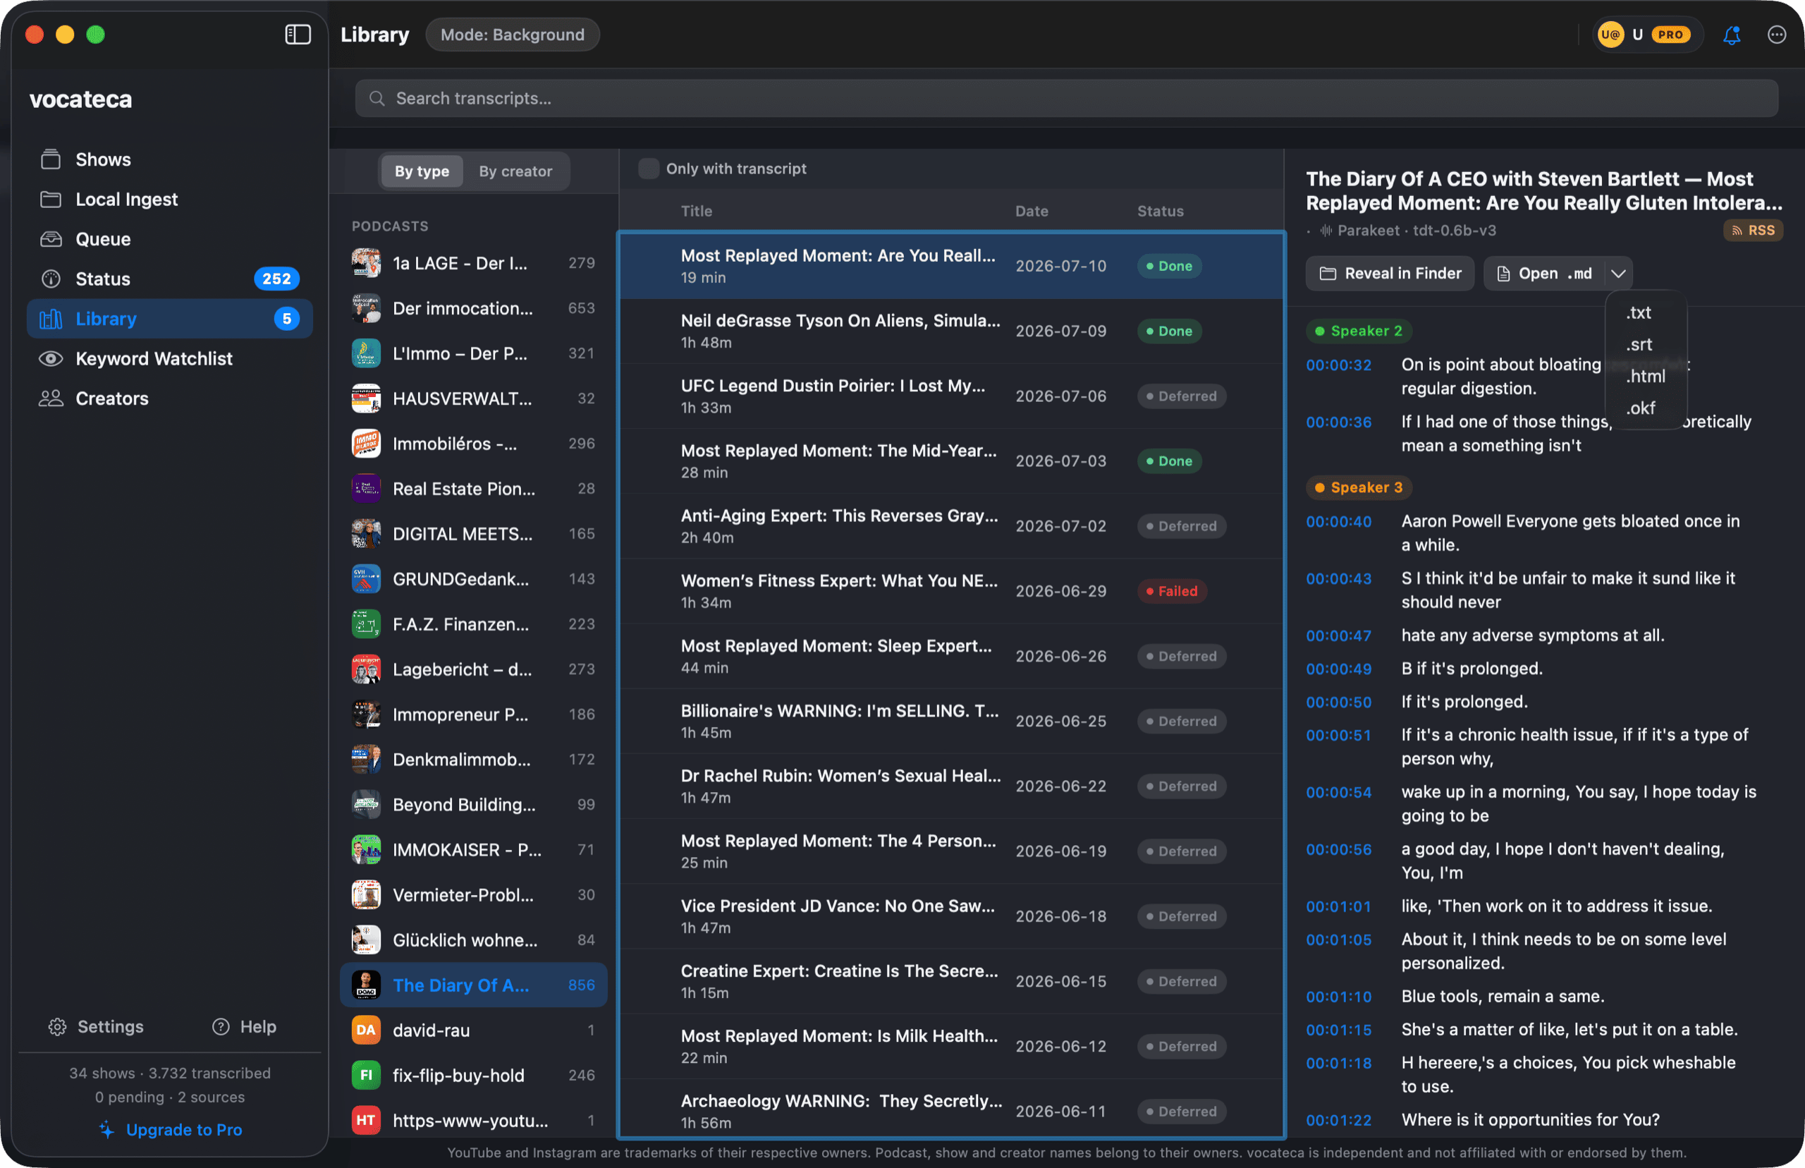Jump to timestamp 00:00:32
Screen dimensions: 1805x1168
pyautogui.click(x=1338, y=365)
